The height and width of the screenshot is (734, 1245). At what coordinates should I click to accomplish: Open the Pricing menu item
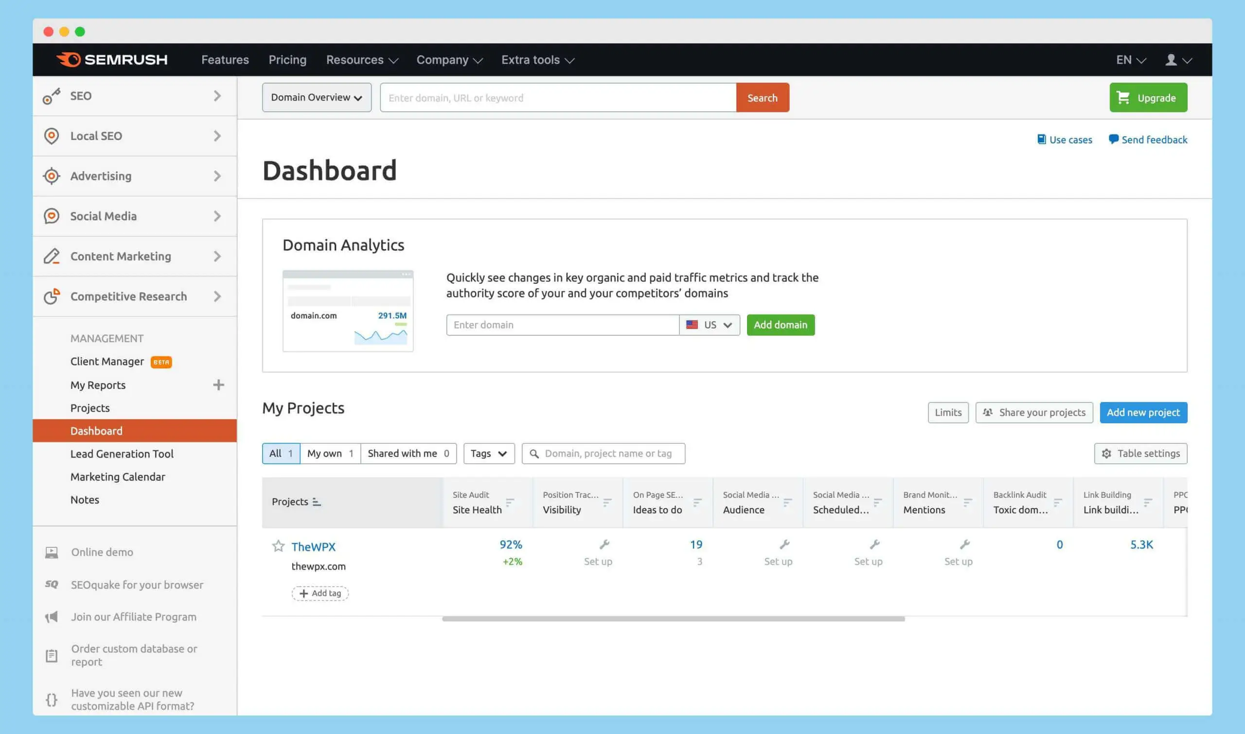point(287,59)
